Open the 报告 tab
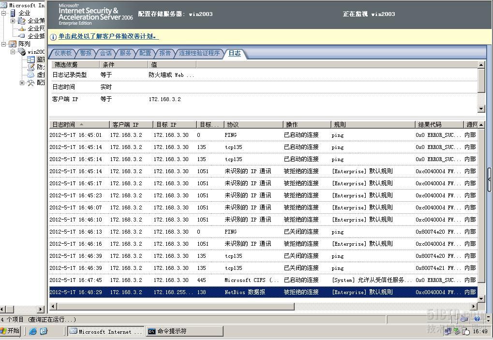 [165, 53]
